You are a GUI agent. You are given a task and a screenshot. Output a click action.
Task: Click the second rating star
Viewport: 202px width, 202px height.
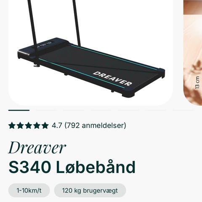pyautogui.click(x=20, y=125)
